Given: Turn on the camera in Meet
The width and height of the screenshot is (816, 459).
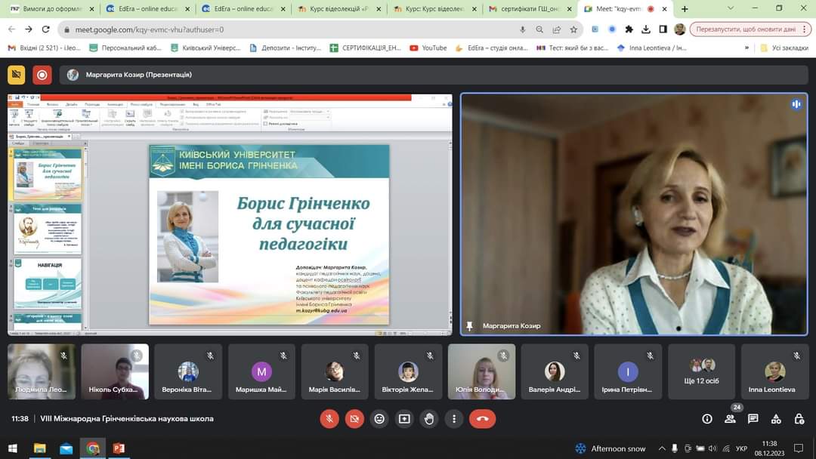Looking at the screenshot, I should coord(354,418).
